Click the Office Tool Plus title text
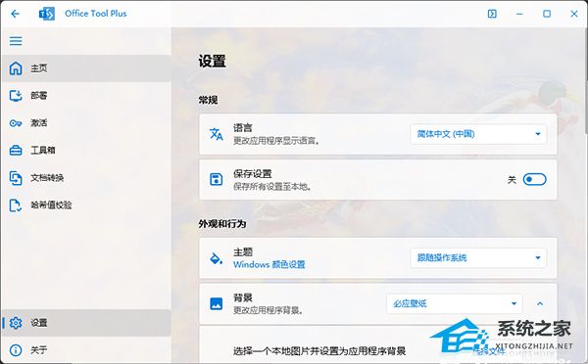Viewport: 588px width, 364px height. [96, 14]
